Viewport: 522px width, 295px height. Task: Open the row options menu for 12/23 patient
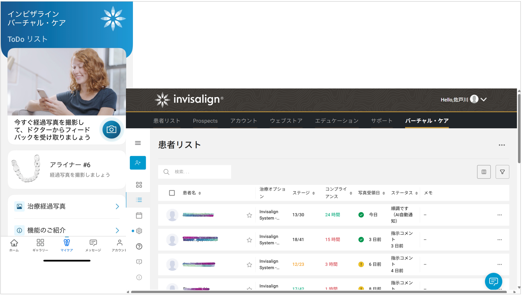tap(500, 265)
